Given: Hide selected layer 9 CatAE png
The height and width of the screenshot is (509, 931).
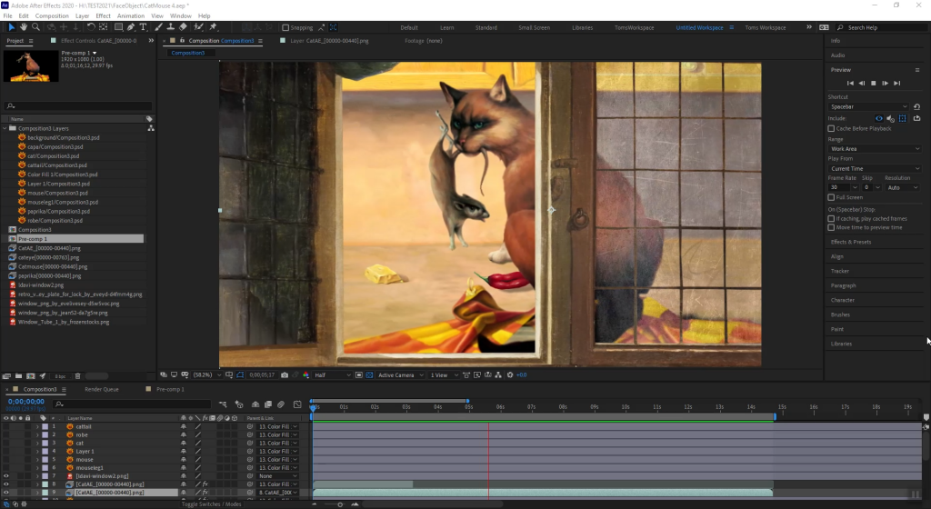Looking at the screenshot, I should point(6,493).
